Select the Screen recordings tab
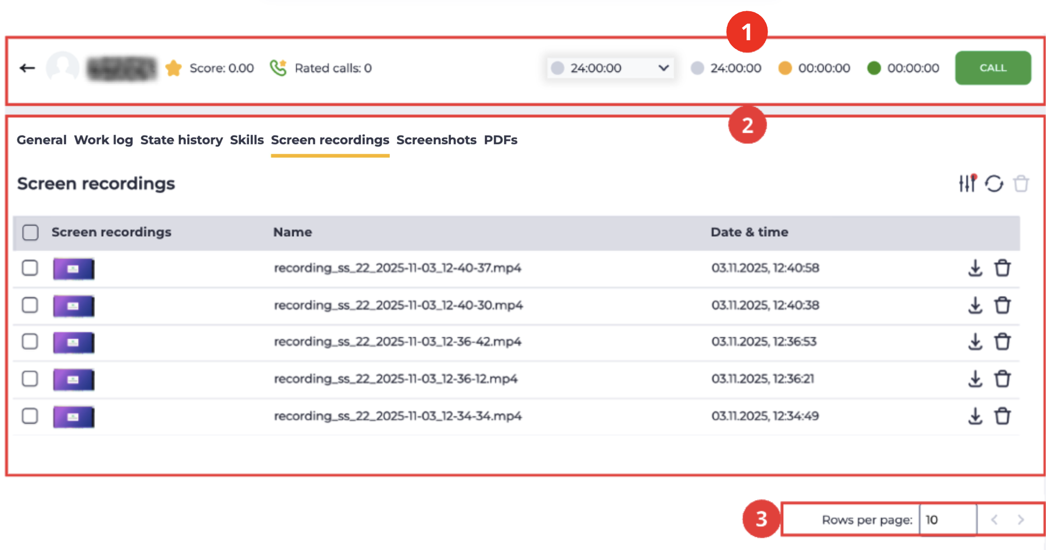This screenshot has width=1046, height=550. coord(330,140)
